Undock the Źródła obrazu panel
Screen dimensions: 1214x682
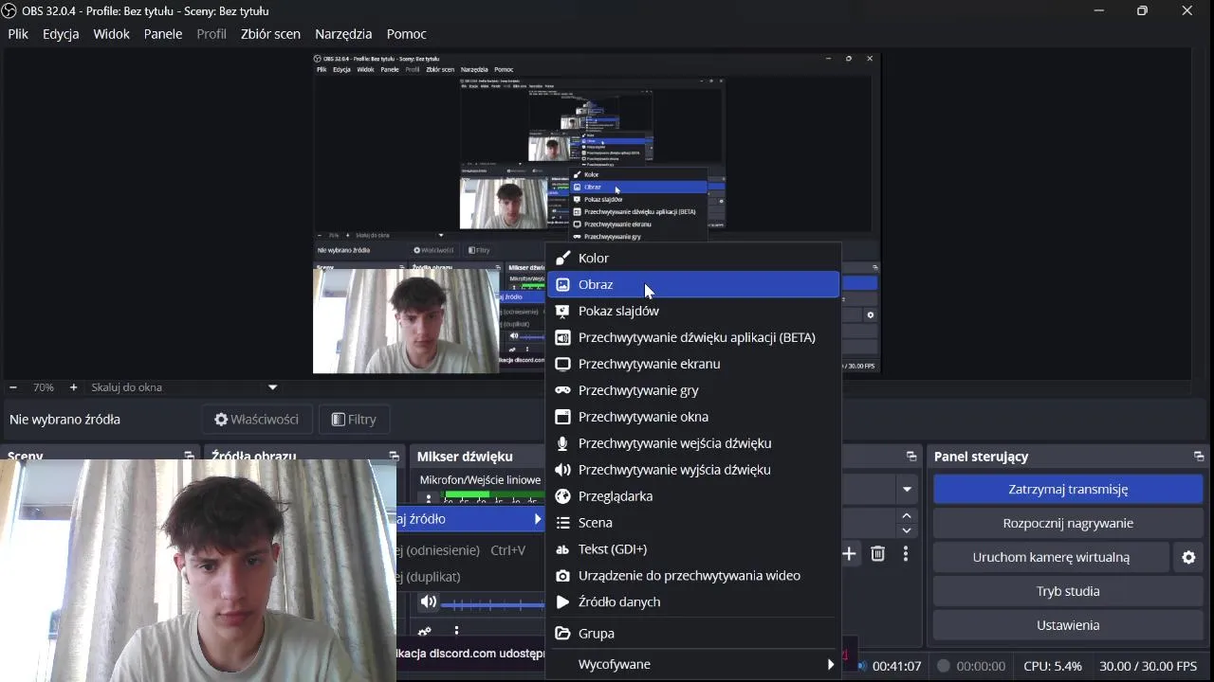pos(394,457)
